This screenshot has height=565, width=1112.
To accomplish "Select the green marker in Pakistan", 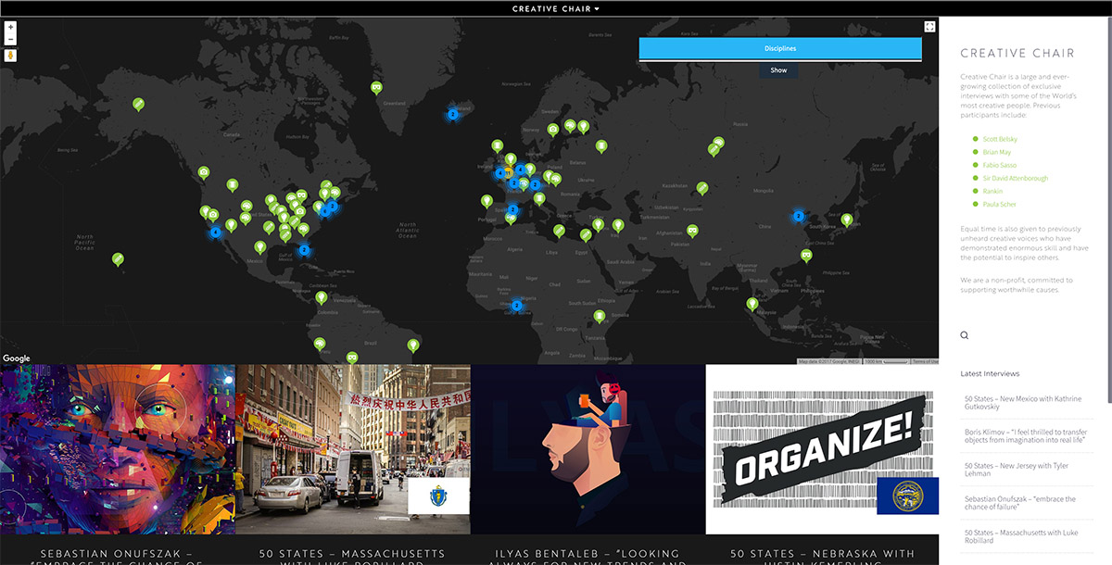I will tap(691, 232).
